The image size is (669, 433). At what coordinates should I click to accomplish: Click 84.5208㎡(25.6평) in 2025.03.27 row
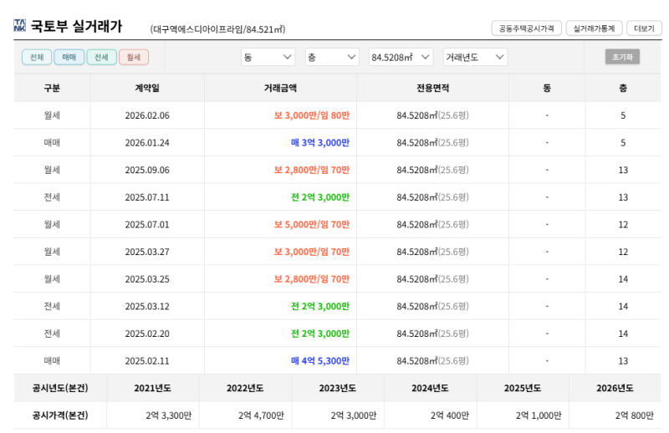pyautogui.click(x=432, y=252)
